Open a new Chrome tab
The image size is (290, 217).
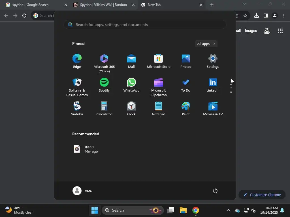point(212,5)
